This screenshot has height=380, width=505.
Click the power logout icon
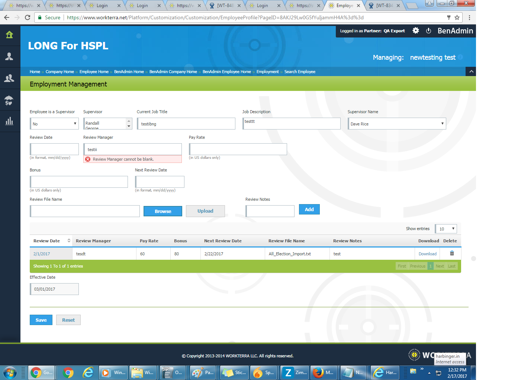(428, 31)
